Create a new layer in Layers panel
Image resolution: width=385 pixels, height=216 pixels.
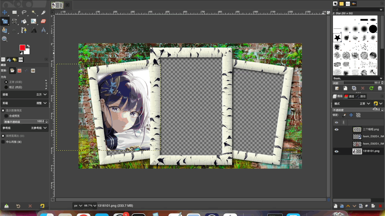tap(335, 206)
